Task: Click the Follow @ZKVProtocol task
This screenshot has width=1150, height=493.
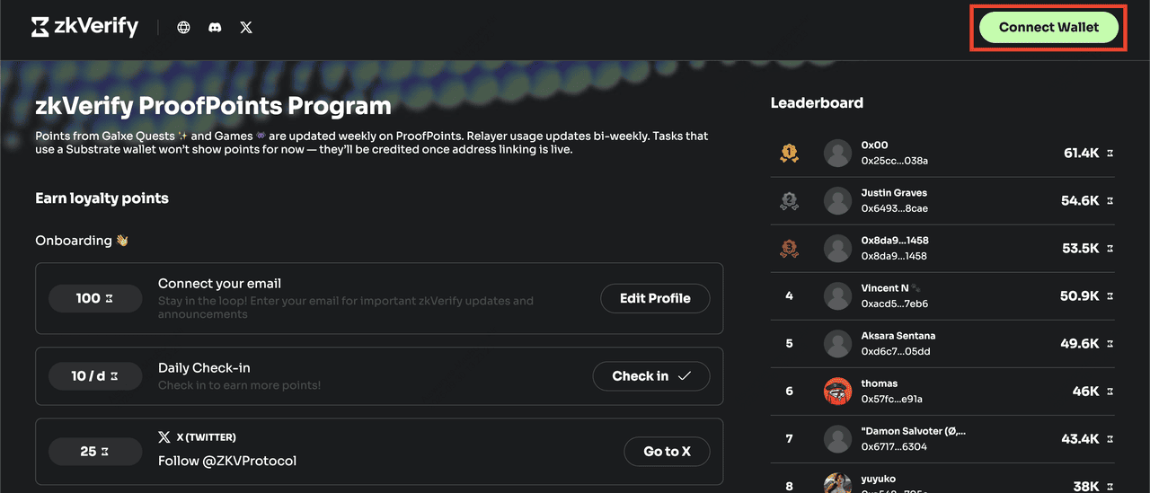Action: [227, 461]
